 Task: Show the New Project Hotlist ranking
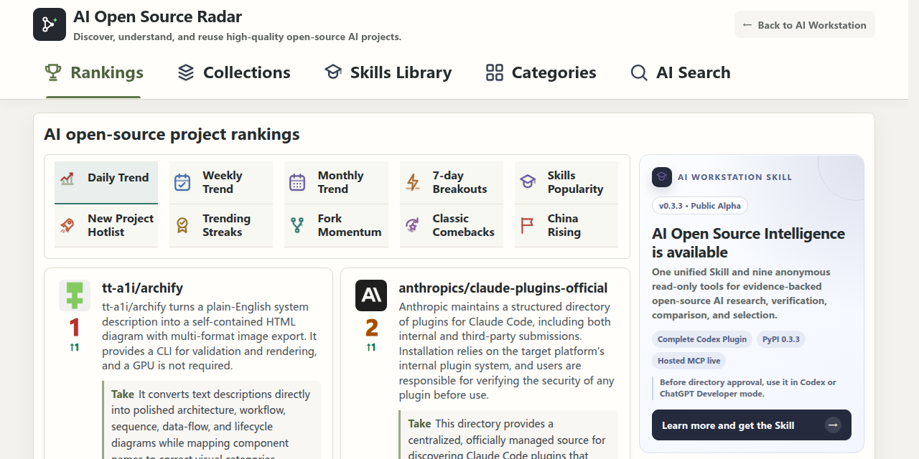pyautogui.click(x=106, y=225)
